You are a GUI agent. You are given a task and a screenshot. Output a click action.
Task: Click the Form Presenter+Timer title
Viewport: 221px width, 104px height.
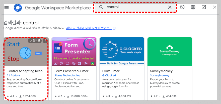tap(71, 71)
